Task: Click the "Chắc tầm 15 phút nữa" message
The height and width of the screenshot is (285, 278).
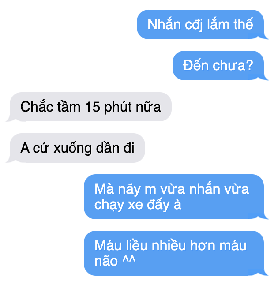Action: click(x=90, y=107)
